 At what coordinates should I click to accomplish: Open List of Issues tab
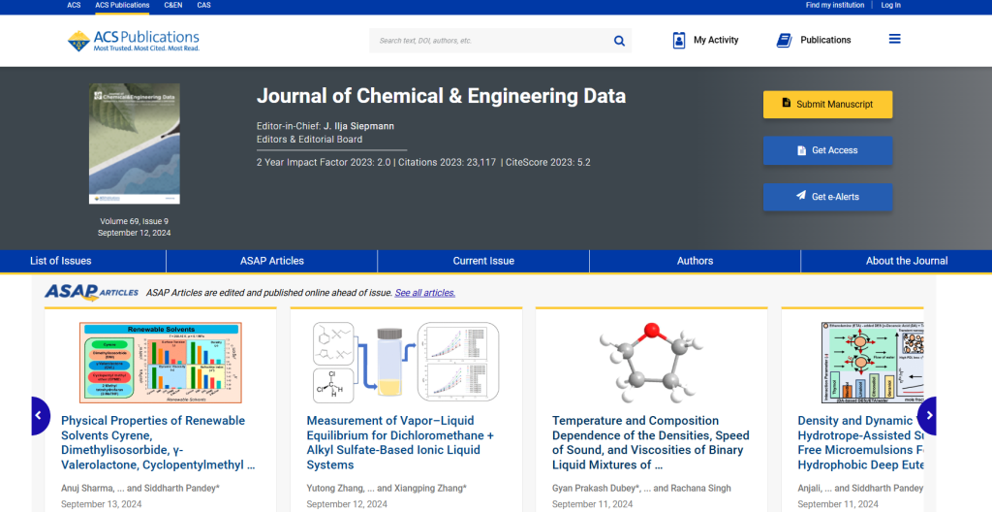[61, 261]
